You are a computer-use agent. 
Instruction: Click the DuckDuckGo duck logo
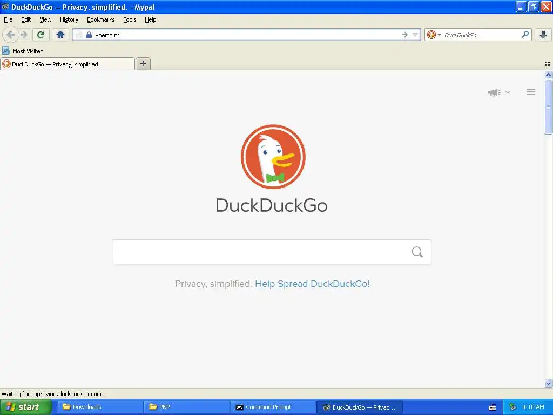[x=273, y=157]
